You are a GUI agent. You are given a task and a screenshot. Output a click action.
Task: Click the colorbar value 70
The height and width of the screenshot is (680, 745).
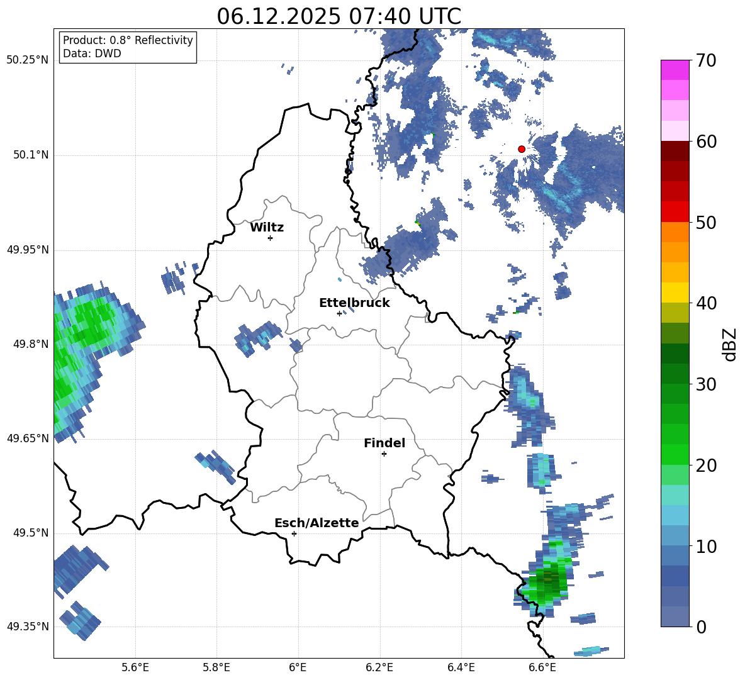tap(706, 61)
